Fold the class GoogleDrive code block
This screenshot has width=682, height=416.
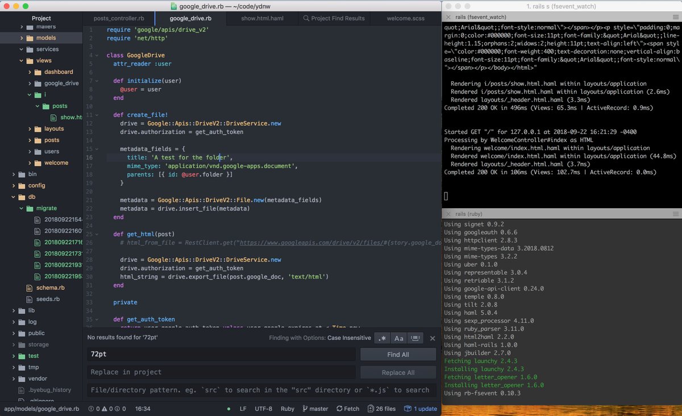point(98,55)
